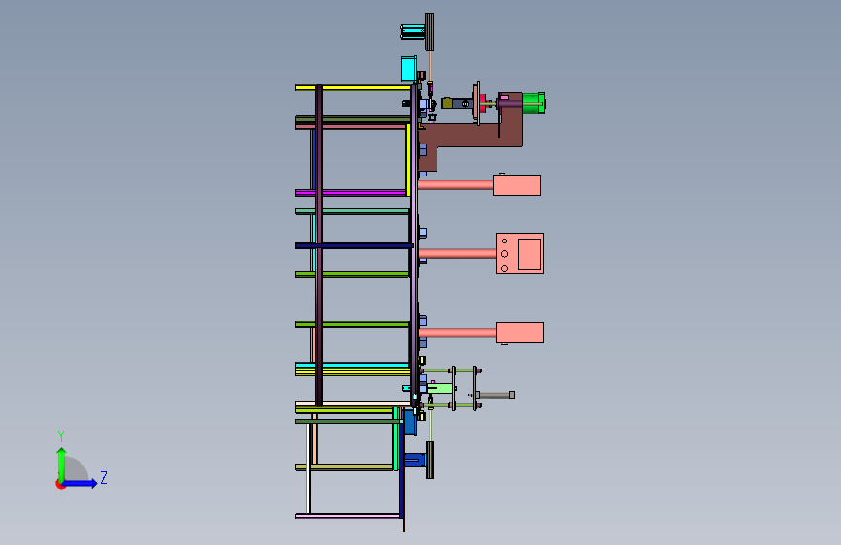Select the magenta horizontal beam

coord(350,193)
